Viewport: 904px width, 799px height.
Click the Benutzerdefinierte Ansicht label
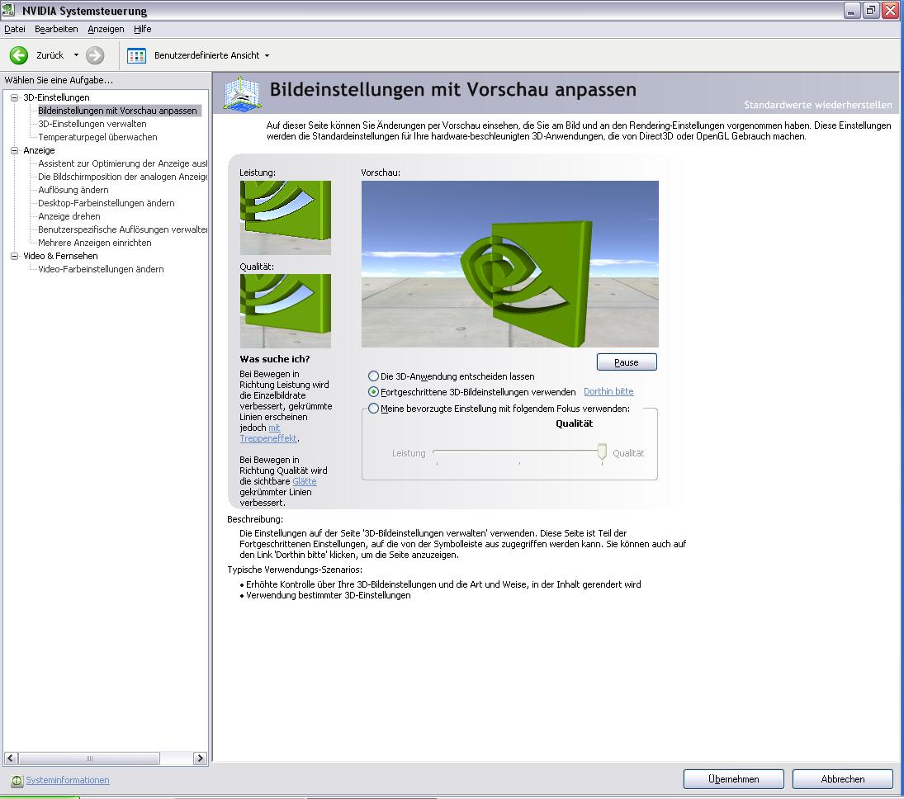(x=207, y=55)
